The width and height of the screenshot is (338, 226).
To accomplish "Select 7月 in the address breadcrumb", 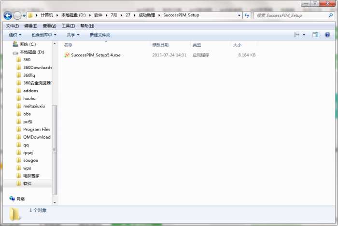I will (114, 15).
